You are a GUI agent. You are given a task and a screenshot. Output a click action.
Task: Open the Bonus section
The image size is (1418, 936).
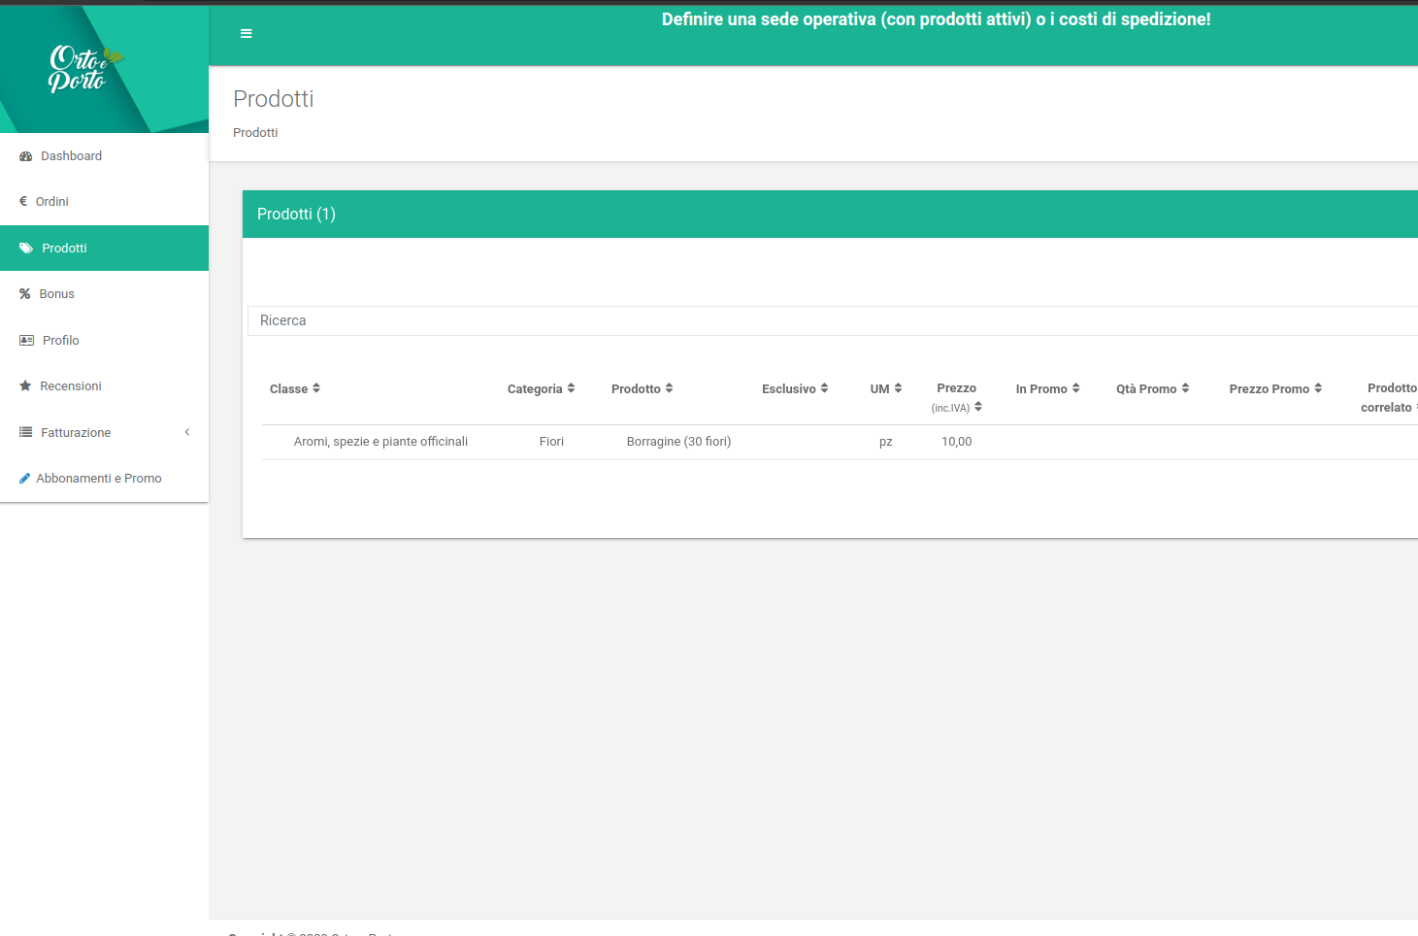coord(104,294)
